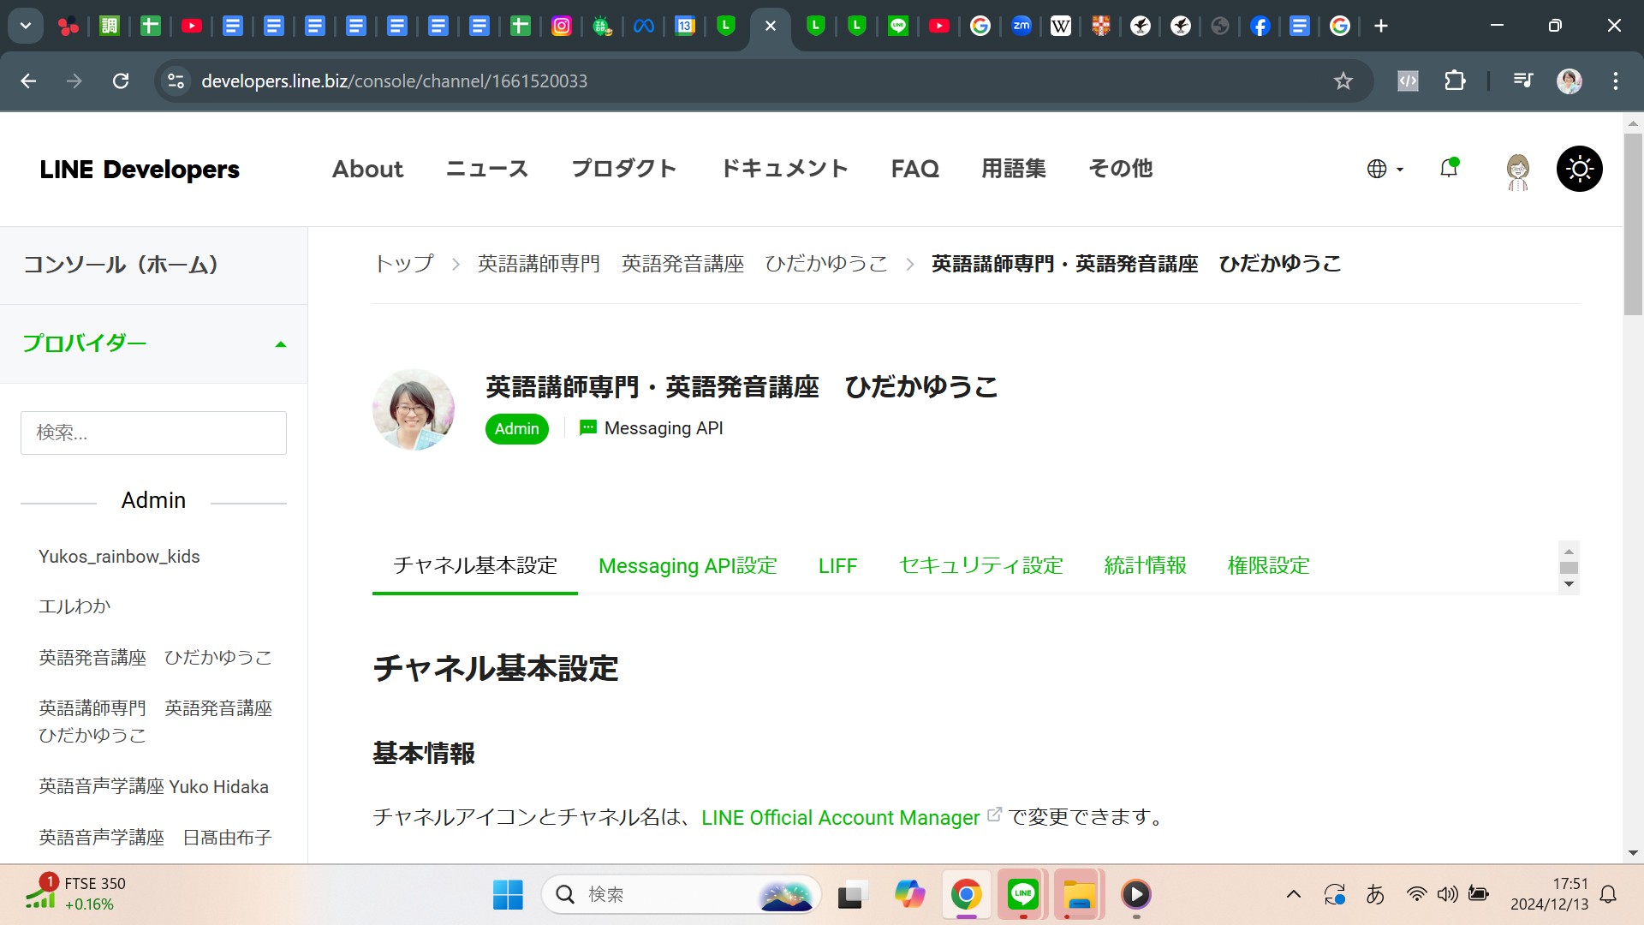Screen dimensions: 1644x925
Task: Switch to チャネル基本設定 tab
Action: point(475,566)
